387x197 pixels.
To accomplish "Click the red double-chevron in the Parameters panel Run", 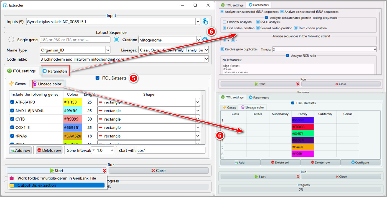I will click(x=298, y=84).
